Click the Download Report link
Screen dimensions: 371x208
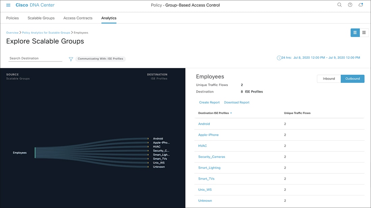[x=237, y=102]
